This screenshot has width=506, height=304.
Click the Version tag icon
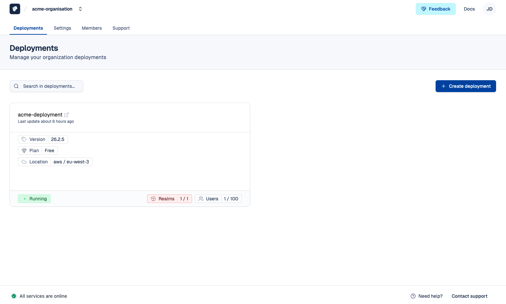click(24, 139)
